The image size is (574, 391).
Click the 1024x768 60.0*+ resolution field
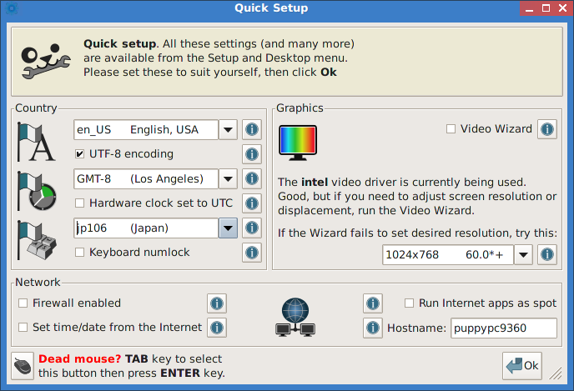pyautogui.click(x=448, y=254)
